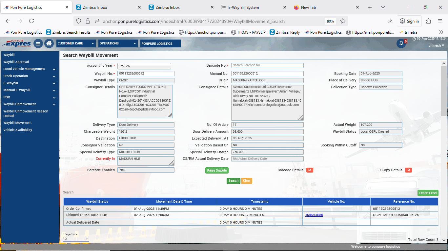The width and height of the screenshot is (448, 251).
Task: Open the Operations dropdown menu
Action: pos(118,43)
